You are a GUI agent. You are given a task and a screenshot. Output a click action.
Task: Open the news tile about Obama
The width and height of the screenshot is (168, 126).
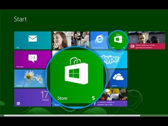[x=147, y=40]
